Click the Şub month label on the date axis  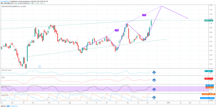[x=190, y=102]
